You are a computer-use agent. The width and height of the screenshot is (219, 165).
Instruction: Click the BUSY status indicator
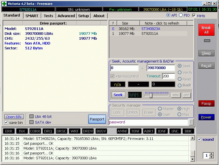[101, 131]
